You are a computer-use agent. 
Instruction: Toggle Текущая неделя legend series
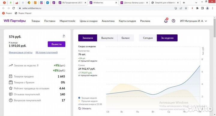88,98
